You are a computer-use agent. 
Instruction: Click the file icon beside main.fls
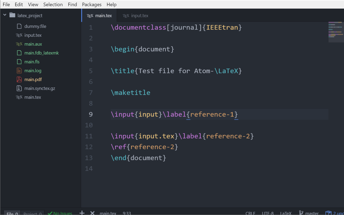pyautogui.click(x=19, y=62)
